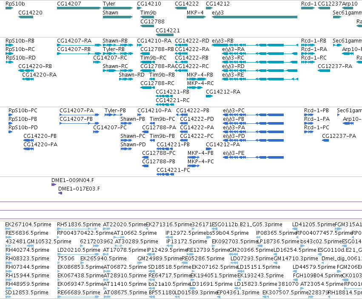Open the CG14207-PA protein label

coord(77,111)
